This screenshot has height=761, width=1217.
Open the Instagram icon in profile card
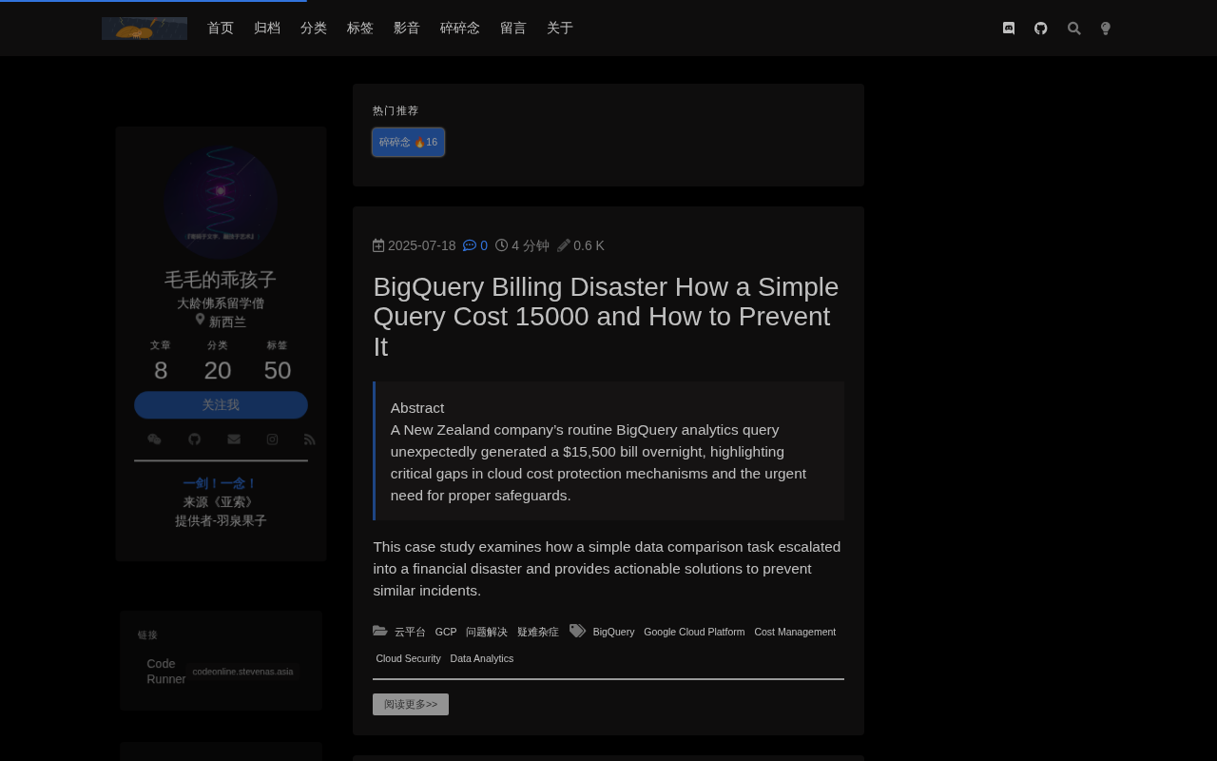(x=272, y=439)
